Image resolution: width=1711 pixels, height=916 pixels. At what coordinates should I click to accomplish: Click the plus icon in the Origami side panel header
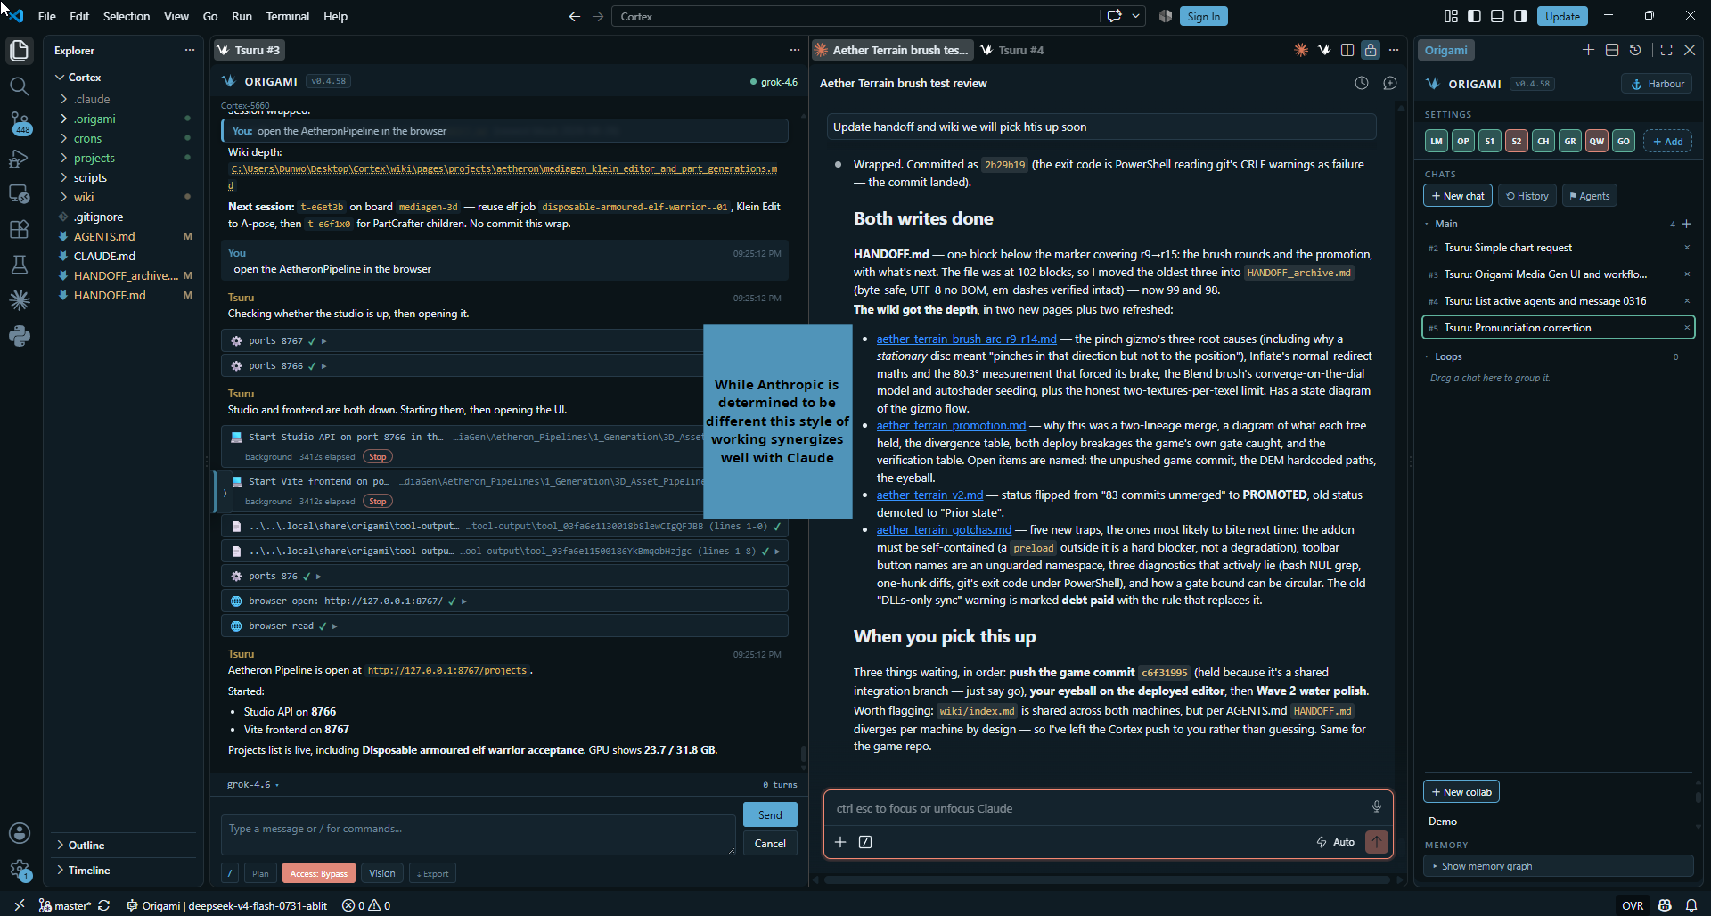(x=1589, y=50)
